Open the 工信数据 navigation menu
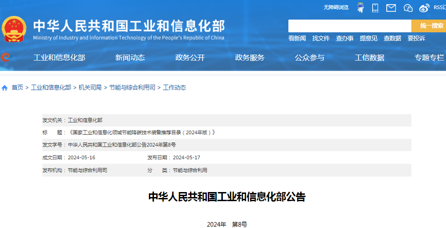Image resolution: width=446 pixels, height=228 pixels. pyautogui.click(x=369, y=57)
